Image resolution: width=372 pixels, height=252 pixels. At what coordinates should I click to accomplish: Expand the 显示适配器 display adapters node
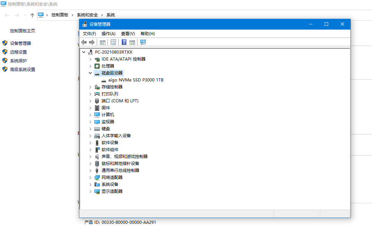point(90,191)
